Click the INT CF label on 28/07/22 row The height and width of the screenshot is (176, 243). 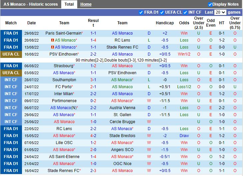11,80
